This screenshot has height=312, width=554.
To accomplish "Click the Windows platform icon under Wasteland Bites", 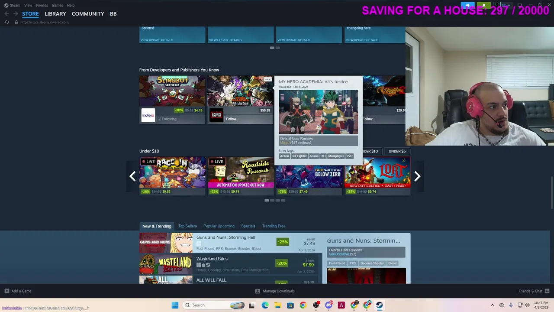I will point(199,265).
